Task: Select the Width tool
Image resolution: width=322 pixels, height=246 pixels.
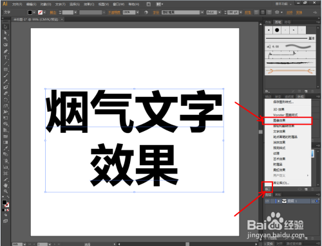Action: [x=6, y=112]
